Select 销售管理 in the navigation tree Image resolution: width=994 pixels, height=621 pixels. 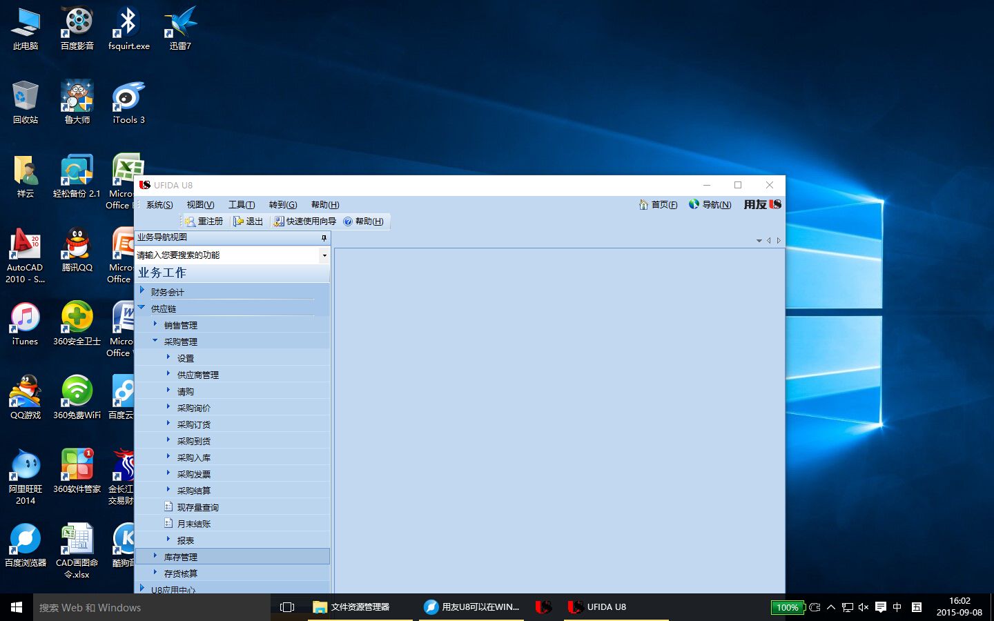click(x=181, y=325)
